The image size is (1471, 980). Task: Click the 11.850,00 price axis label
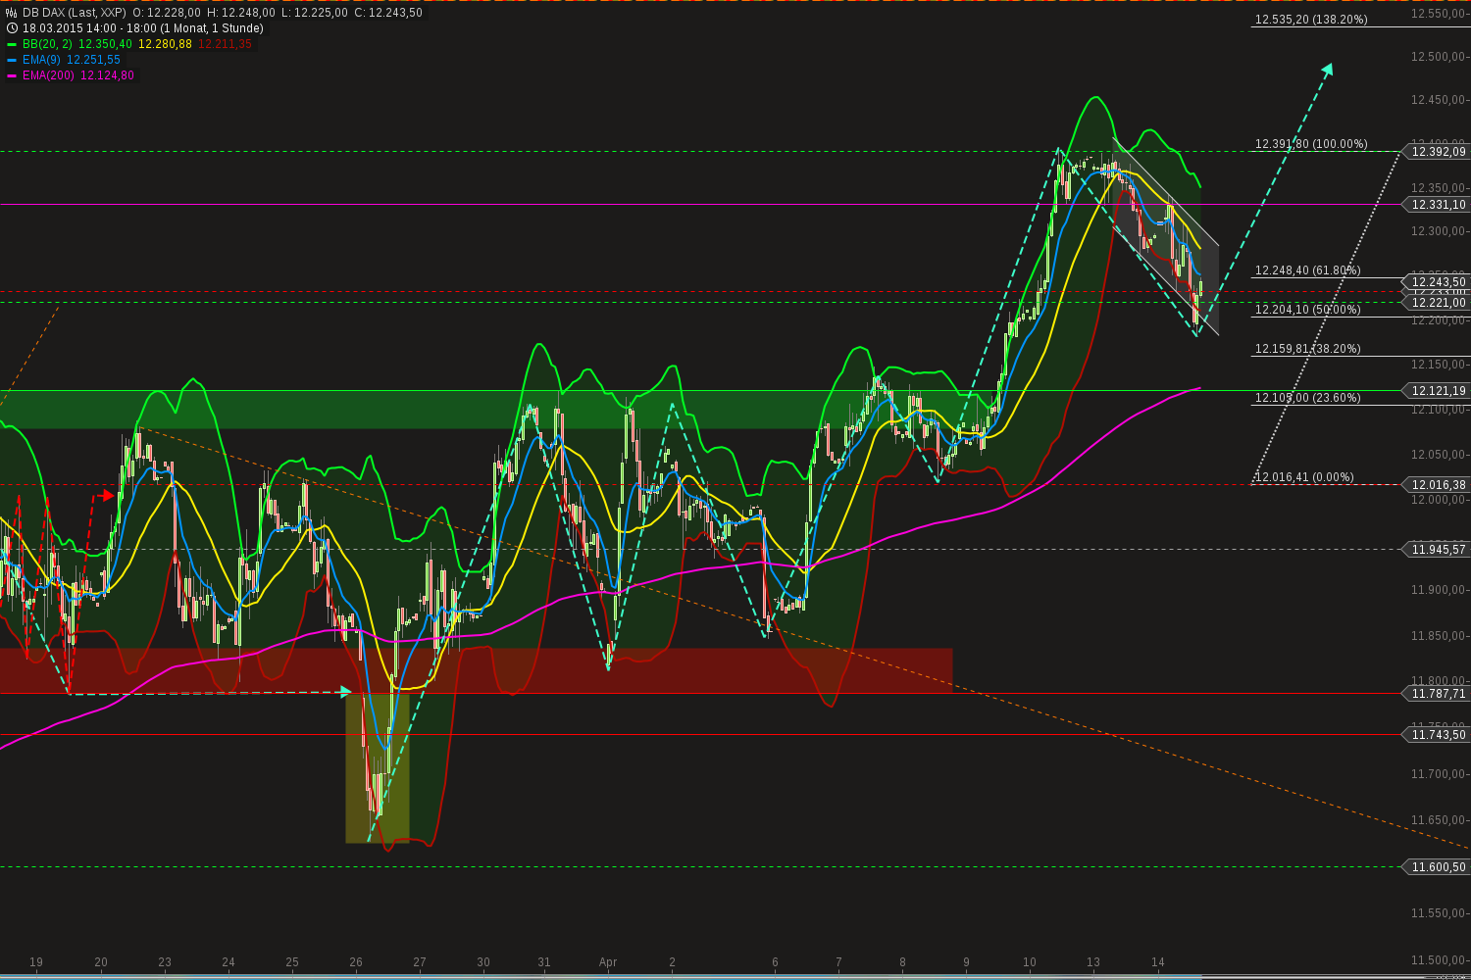point(1439,636)
